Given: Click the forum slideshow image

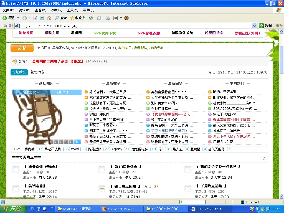Looking at the screenshot, I should 47,117.
